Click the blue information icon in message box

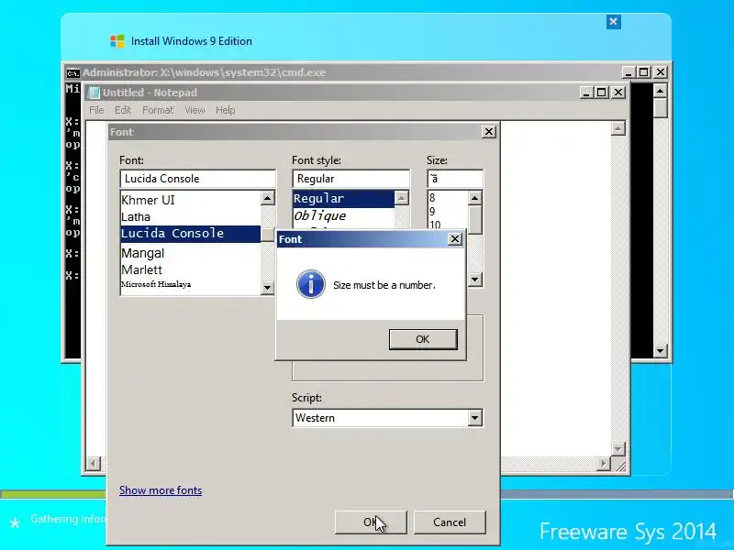pos(310,284)
